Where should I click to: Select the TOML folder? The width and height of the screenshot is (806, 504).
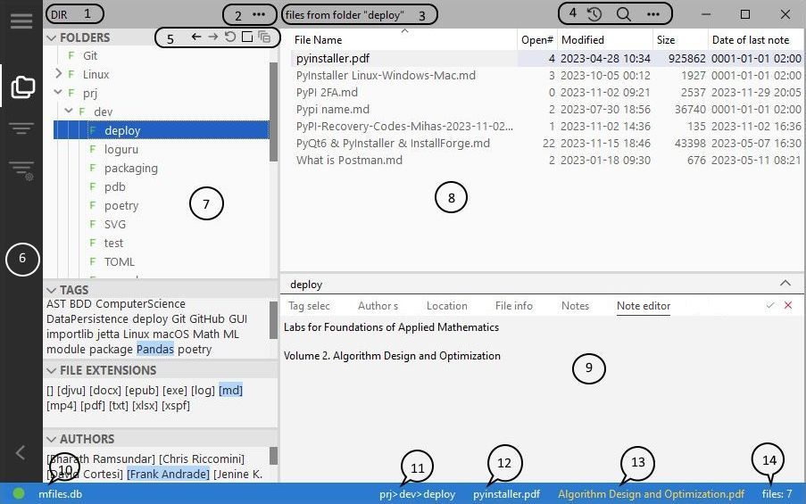click(x=120, y=262)
